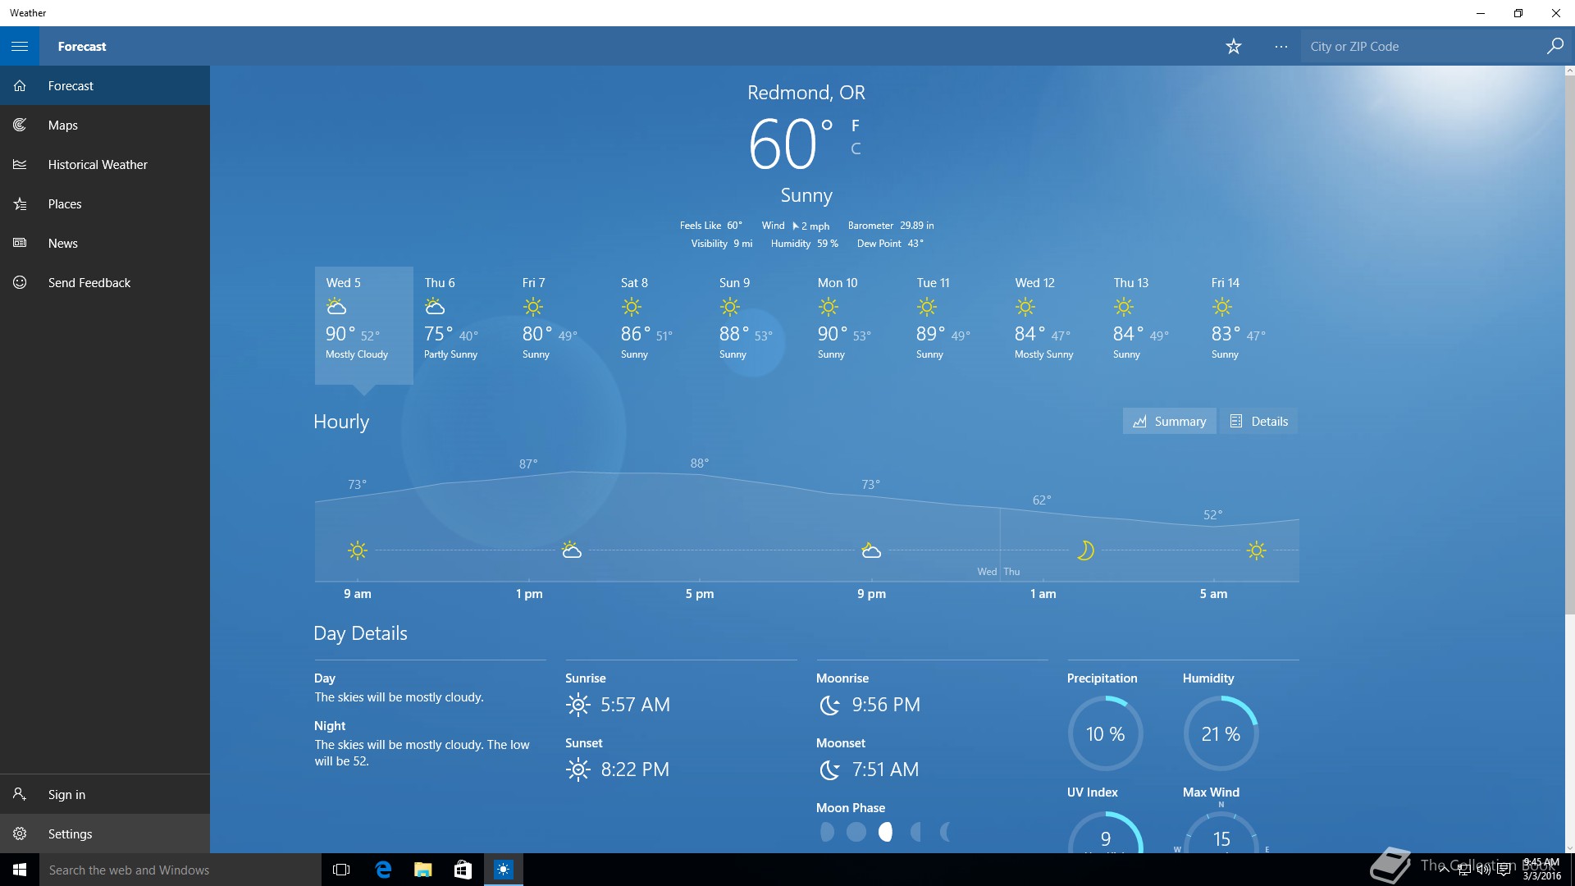Viewport: 1575px width, 886px height.
Task: Open the News section
Action: point(62,244)
